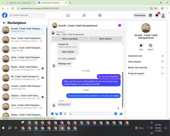Image resolution: width=170 pixels, height=136 pixels.
Task: Open Buyer details for Anneth CA
Action: tap(68, 52)
